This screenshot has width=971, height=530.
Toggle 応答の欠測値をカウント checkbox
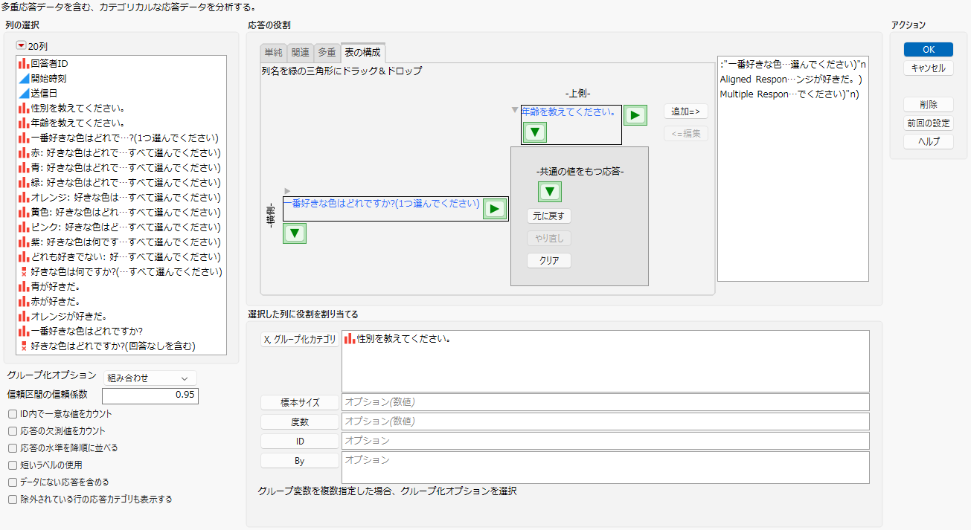13,431
